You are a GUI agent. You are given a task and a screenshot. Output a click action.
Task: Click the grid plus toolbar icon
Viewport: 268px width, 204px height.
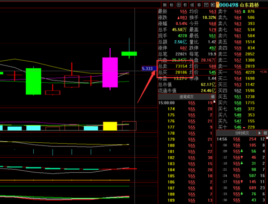pyautogui.click(x=178, y=5)
